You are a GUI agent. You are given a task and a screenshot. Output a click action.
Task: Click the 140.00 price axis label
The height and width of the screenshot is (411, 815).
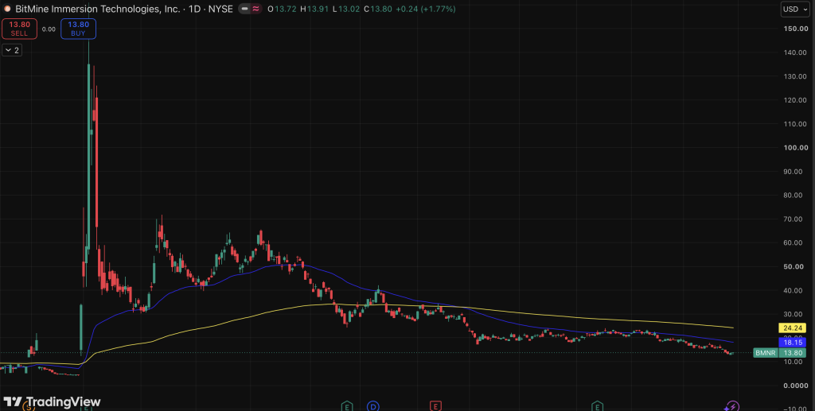pos(795,52)
